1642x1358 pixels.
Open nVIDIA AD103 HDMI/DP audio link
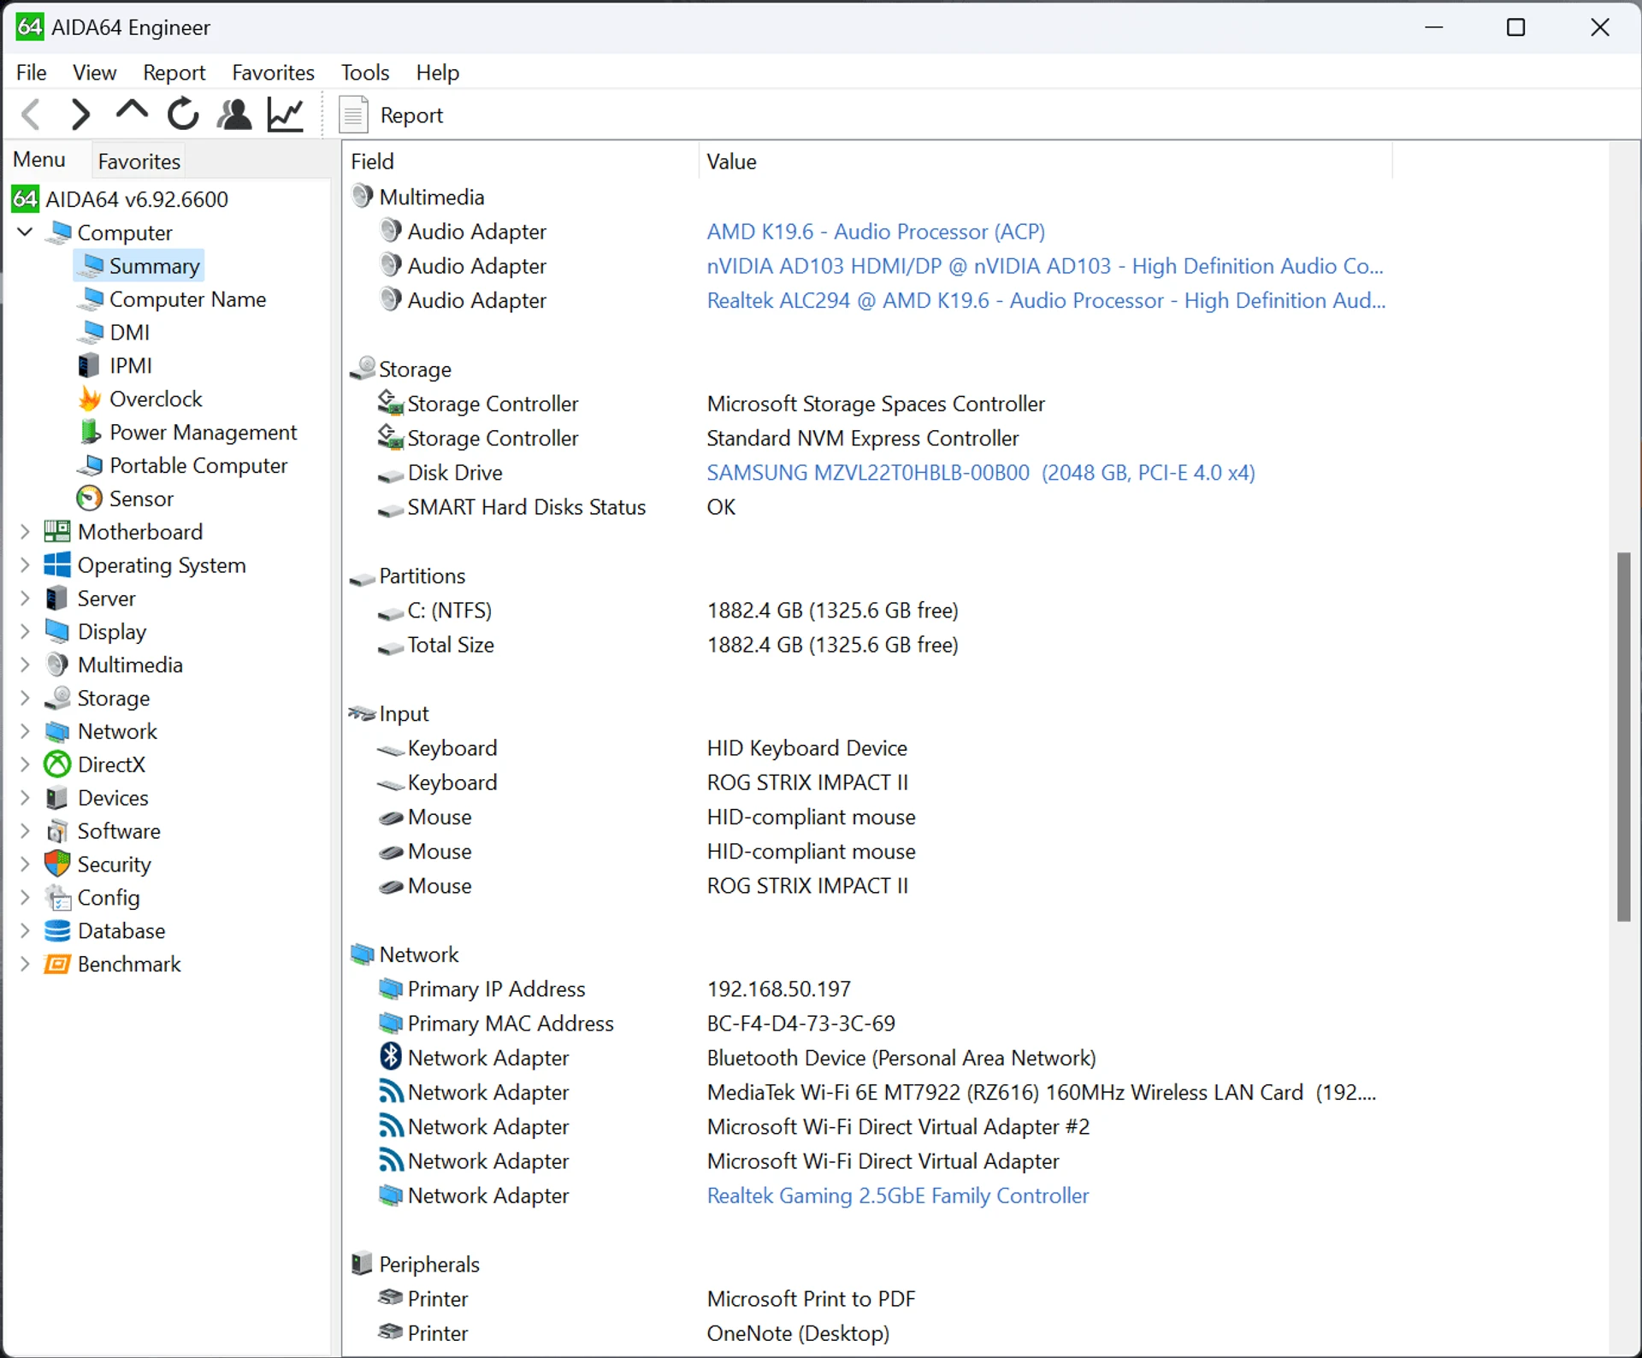(1045, 266)
